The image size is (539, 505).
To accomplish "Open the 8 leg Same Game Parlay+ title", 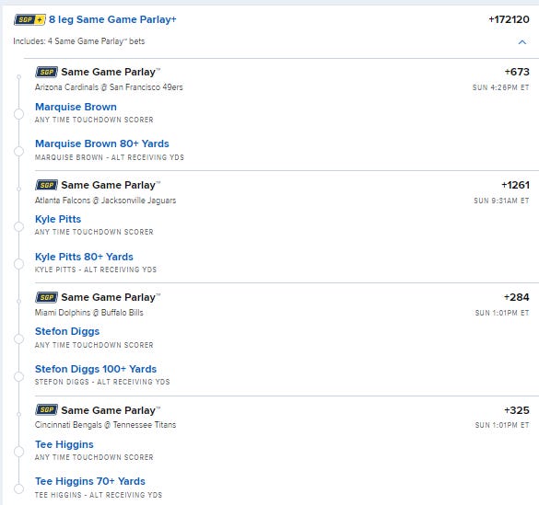I will pyautogui.click(x=112, y=19).
